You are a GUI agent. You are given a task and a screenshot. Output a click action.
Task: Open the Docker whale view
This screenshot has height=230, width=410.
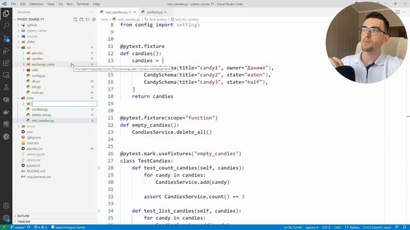coord(6,112)
